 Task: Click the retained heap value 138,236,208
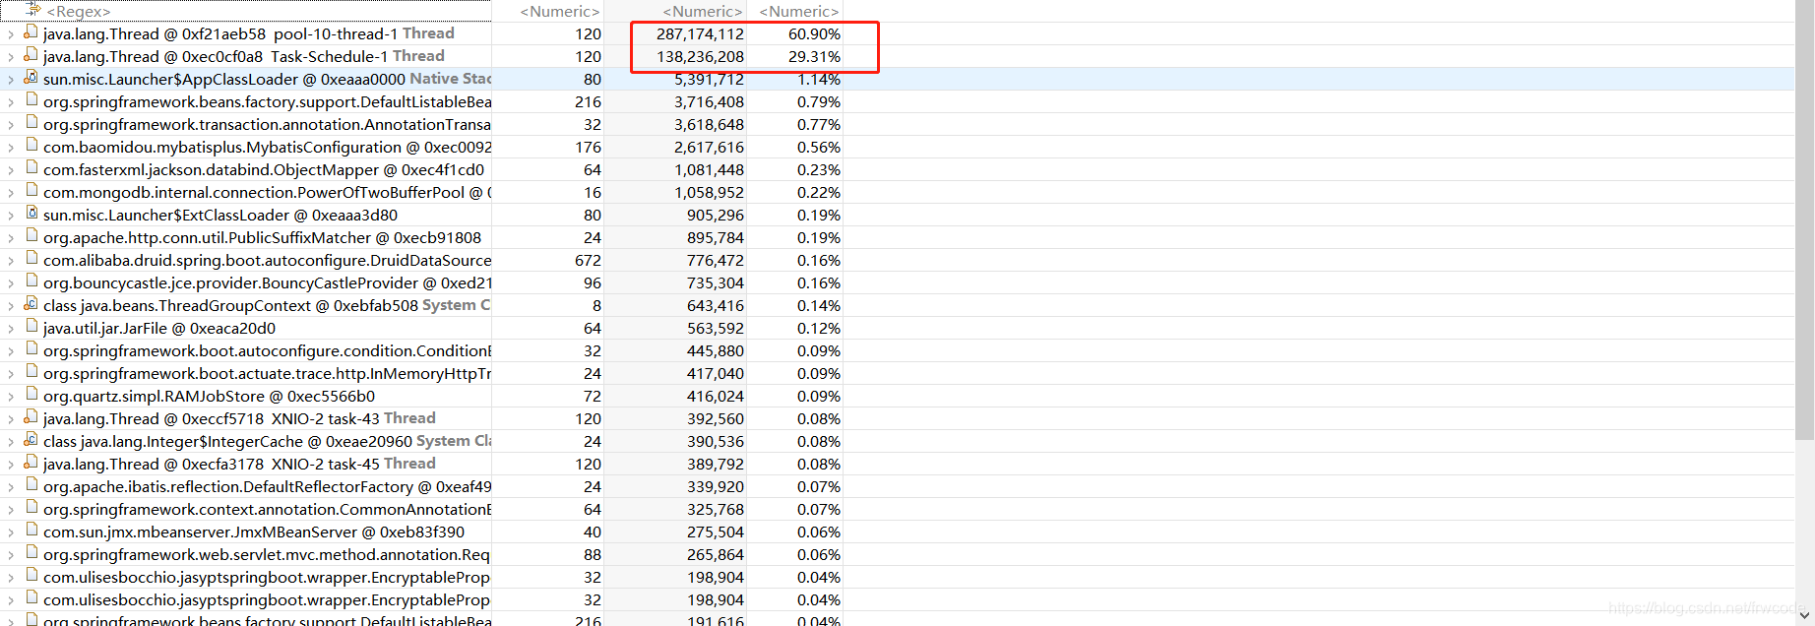pos(700,57)
